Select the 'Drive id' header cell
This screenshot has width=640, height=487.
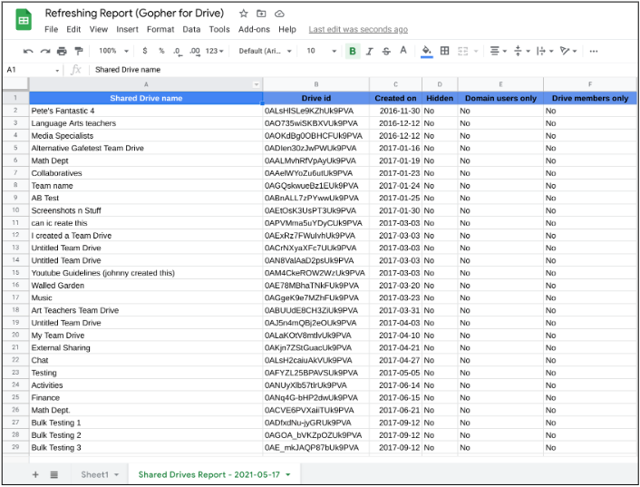pos(315,98)
